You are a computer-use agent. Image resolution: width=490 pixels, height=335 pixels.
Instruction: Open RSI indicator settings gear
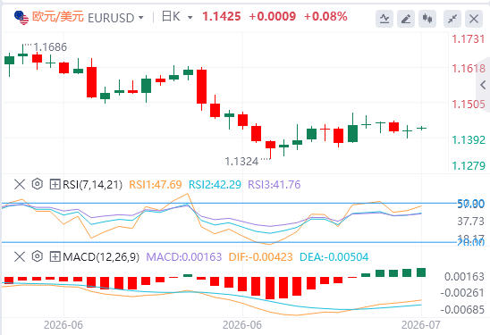point(38,184)
